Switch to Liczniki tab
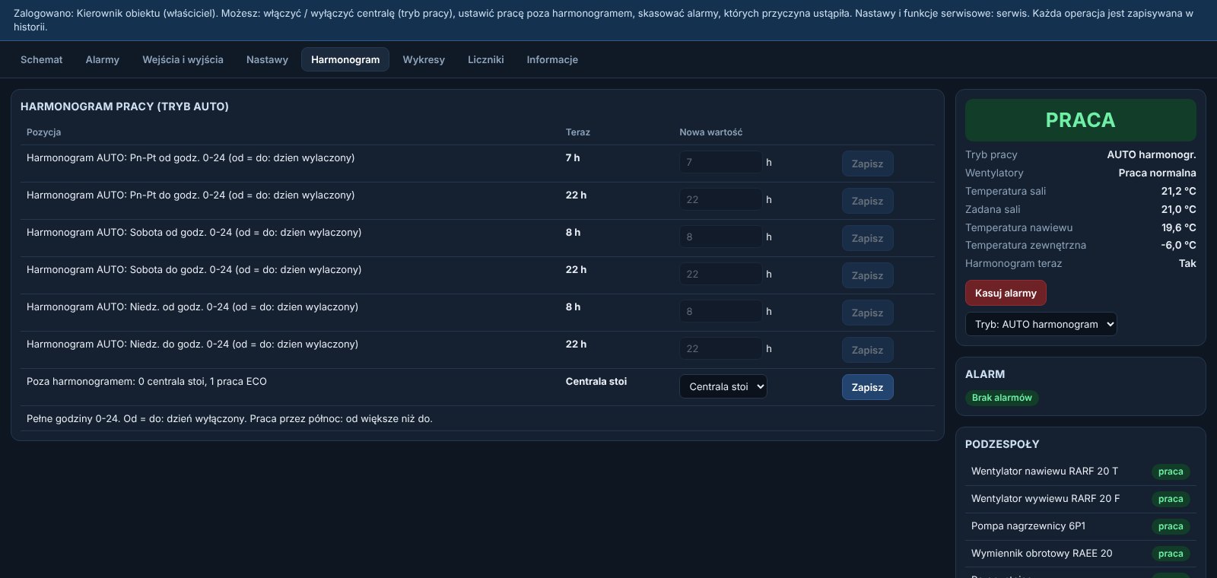The height and width of the screenshot is (578, 1217). [485, 59]
